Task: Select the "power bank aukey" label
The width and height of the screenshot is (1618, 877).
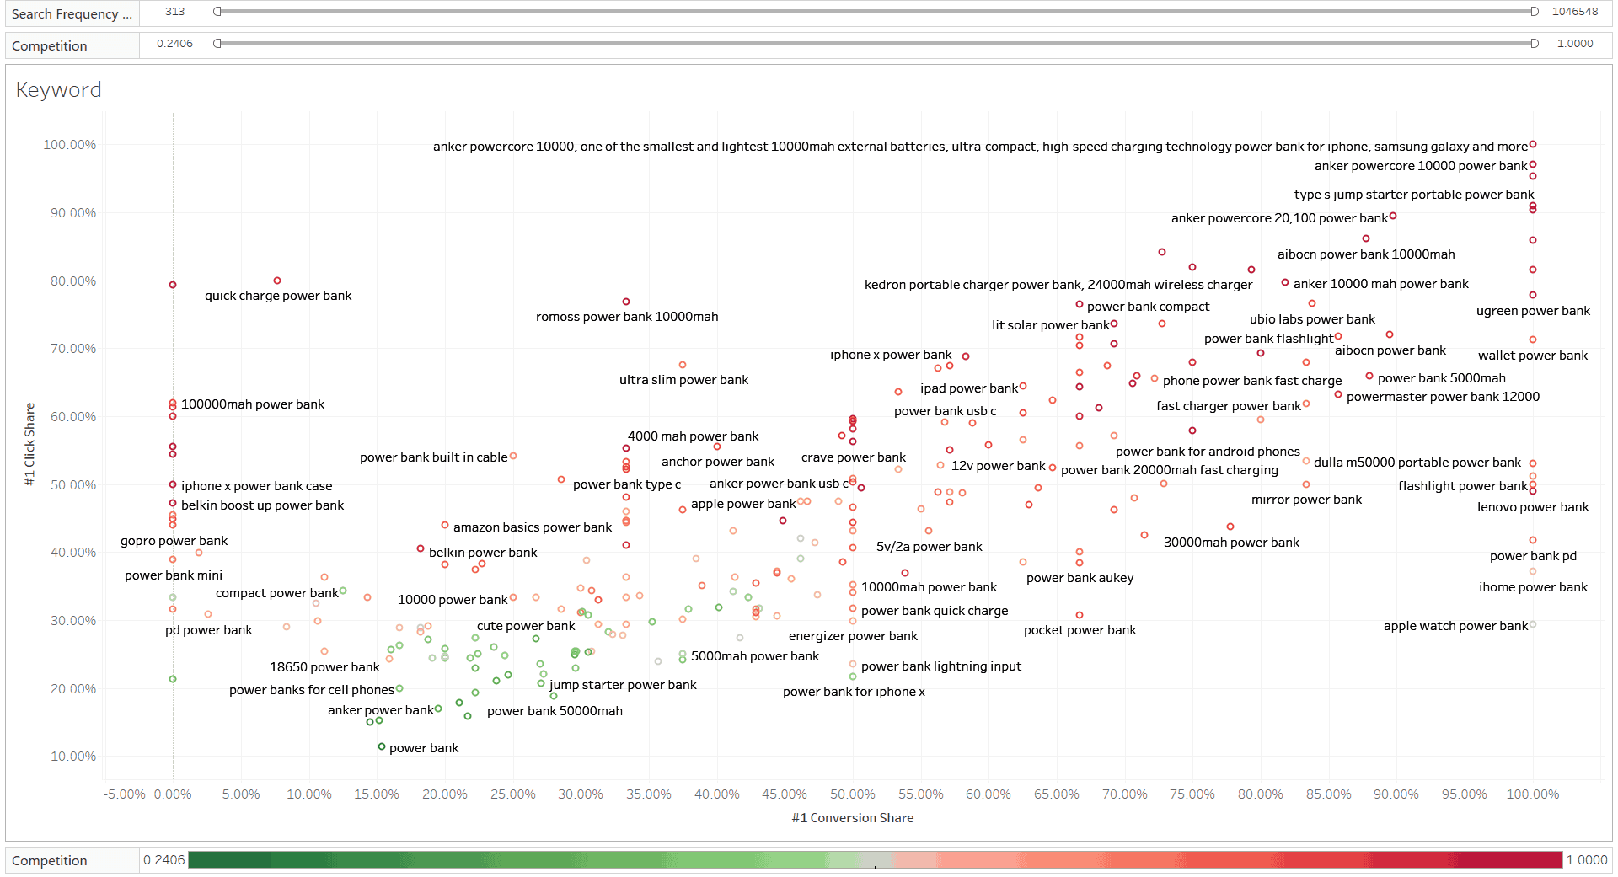Action: click(x=1080, y=578)
